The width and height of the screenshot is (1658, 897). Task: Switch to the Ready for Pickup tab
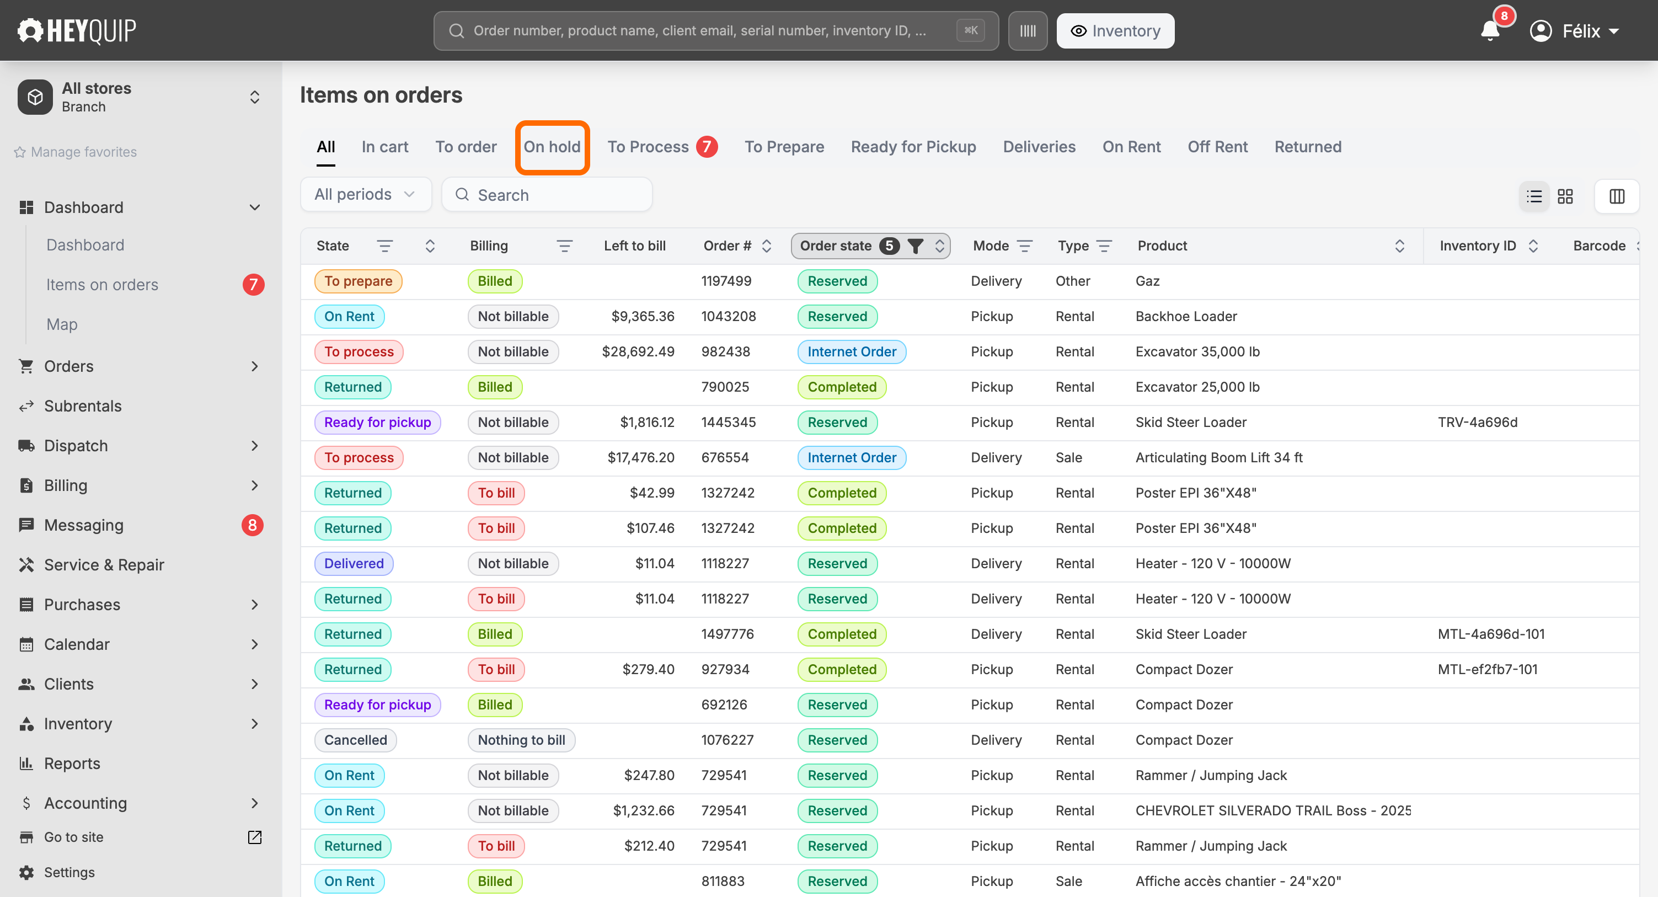[913, 147]
